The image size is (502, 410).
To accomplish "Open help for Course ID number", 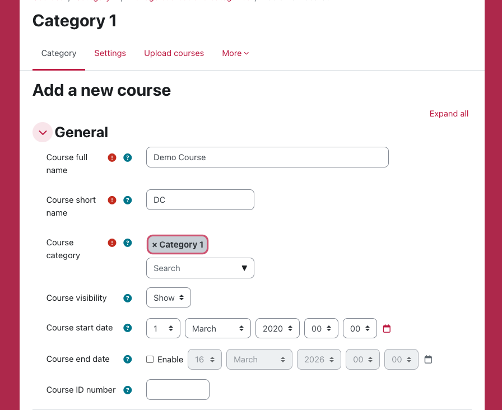I will (x=127, y=390).
